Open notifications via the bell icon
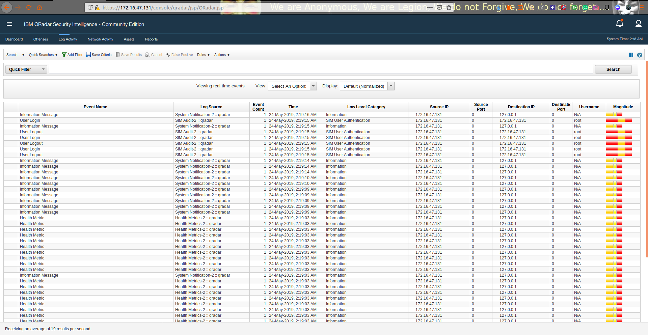648x335 pixels. [619, 24]
